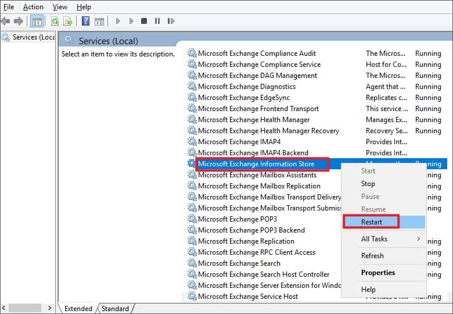Select Microsoft Exchange Health Manager Recovery
453x314 pixels.
(x=268, y=131)
